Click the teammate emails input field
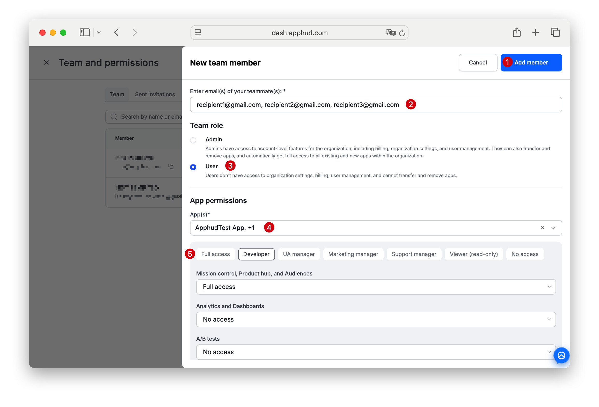 point(376,105)
